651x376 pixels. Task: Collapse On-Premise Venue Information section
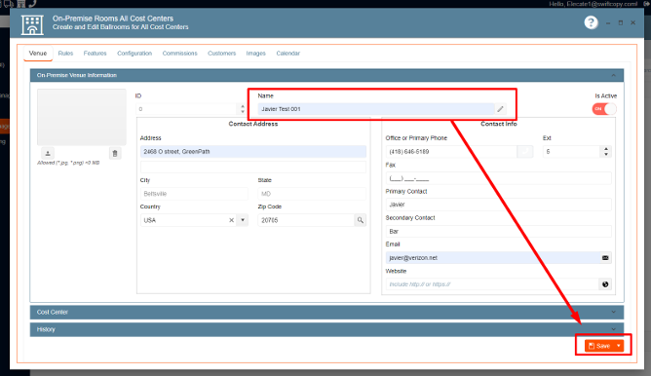[x=613, y=75]
